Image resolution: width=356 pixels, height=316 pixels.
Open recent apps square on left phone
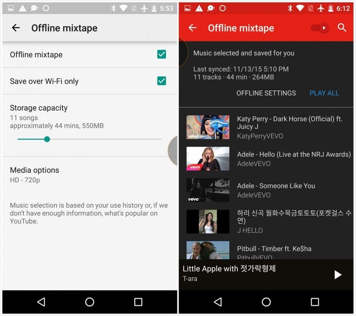(138, 302)
